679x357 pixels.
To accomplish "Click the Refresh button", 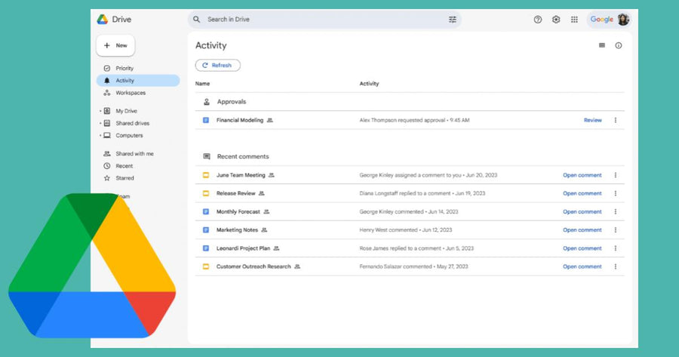I will click(218, 65).
